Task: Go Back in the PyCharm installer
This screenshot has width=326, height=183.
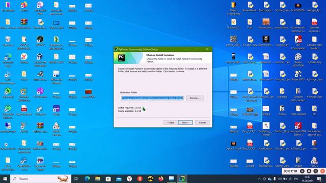Action: tap(170, 123)
